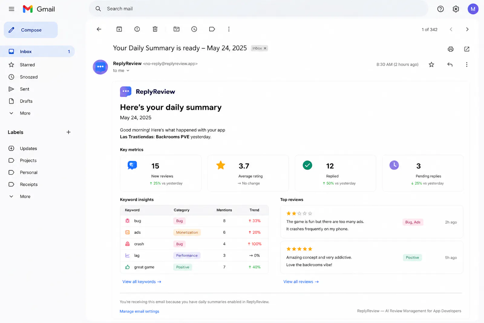Image resolution: width=484 pixels, height=323 pixels.
Task: Open toolbar More options menu
Action: pos(229,29)
